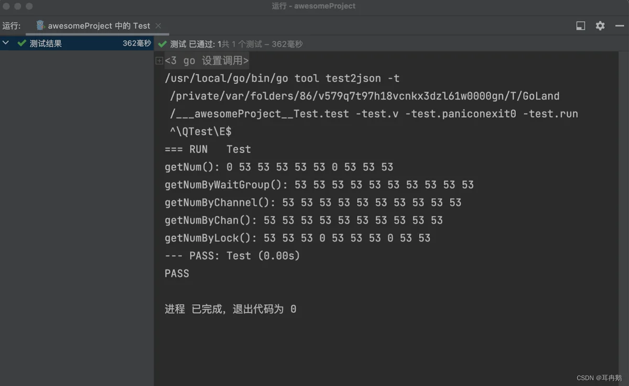629x386 pixels.
Task: Click the layout window icon beside gear
Action: pos(581,26)
